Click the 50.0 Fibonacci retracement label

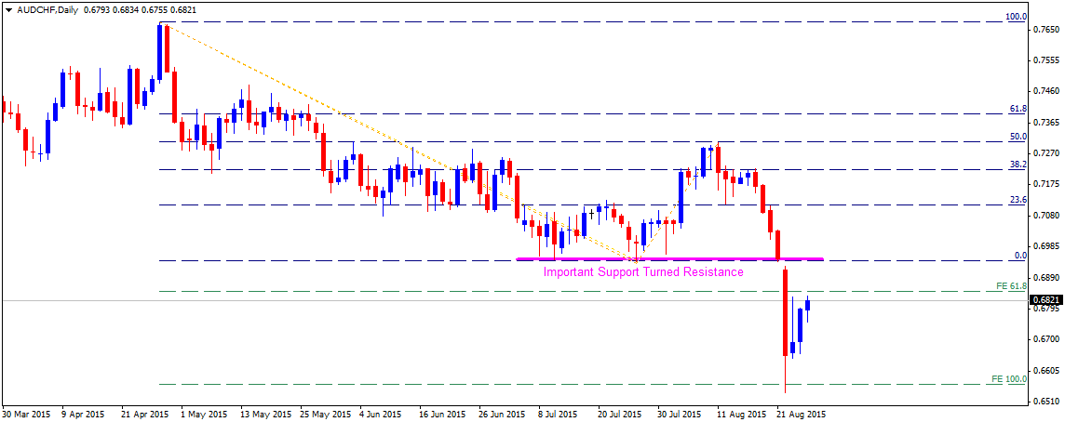point(1018,137)
